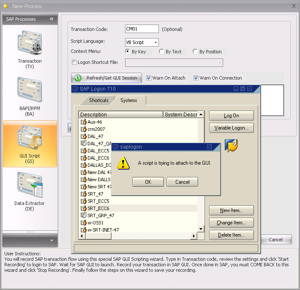This screenshot has height=290, width=300.
Task: Click the yellow warning icon in saplogon dialog
Action: pyautogui.click(x=123, y=163)
